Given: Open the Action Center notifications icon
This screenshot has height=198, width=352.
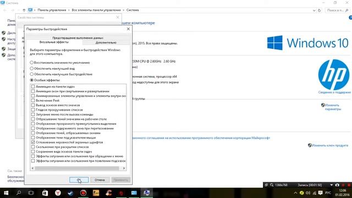Looking at the screenshot, I should click(x=321, y=193).
